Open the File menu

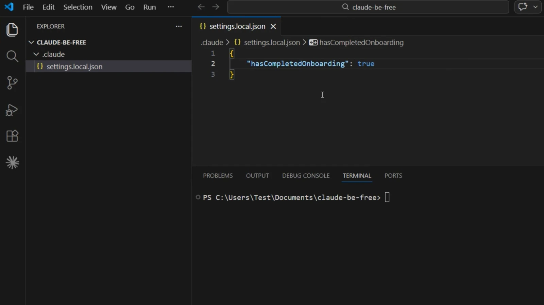28,7
